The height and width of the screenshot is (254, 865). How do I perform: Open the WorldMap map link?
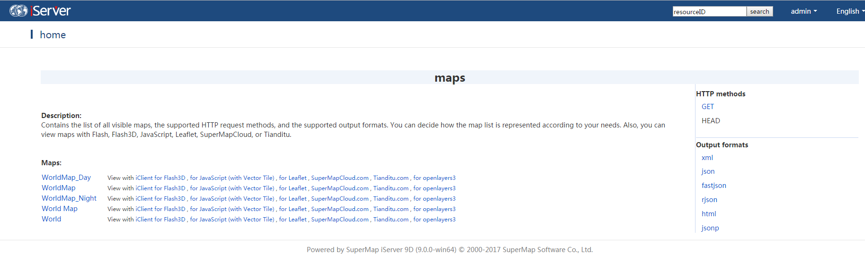click(x=58, y=188)
